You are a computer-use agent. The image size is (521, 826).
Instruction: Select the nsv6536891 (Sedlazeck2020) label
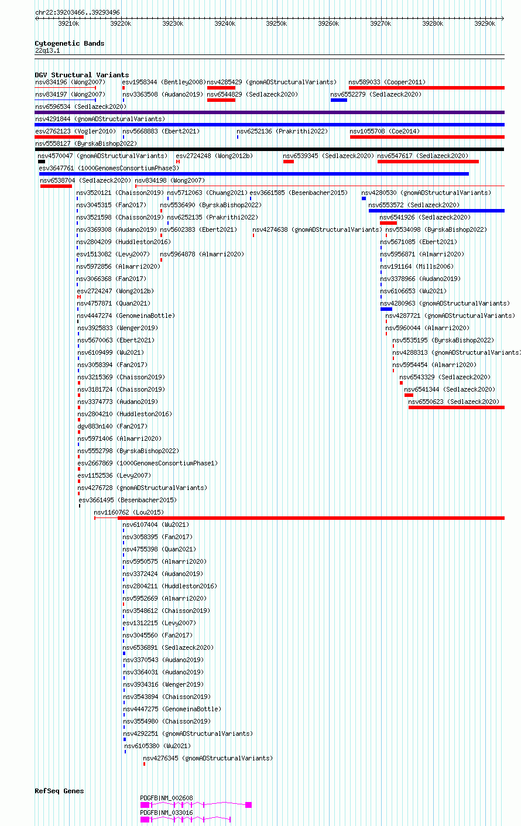[168, 647]
